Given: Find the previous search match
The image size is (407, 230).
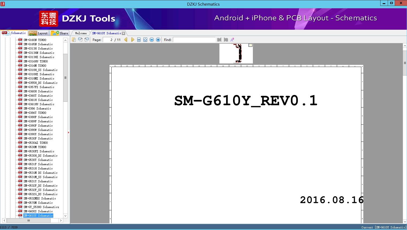Looking at the screenshot, I should (219, 40).
